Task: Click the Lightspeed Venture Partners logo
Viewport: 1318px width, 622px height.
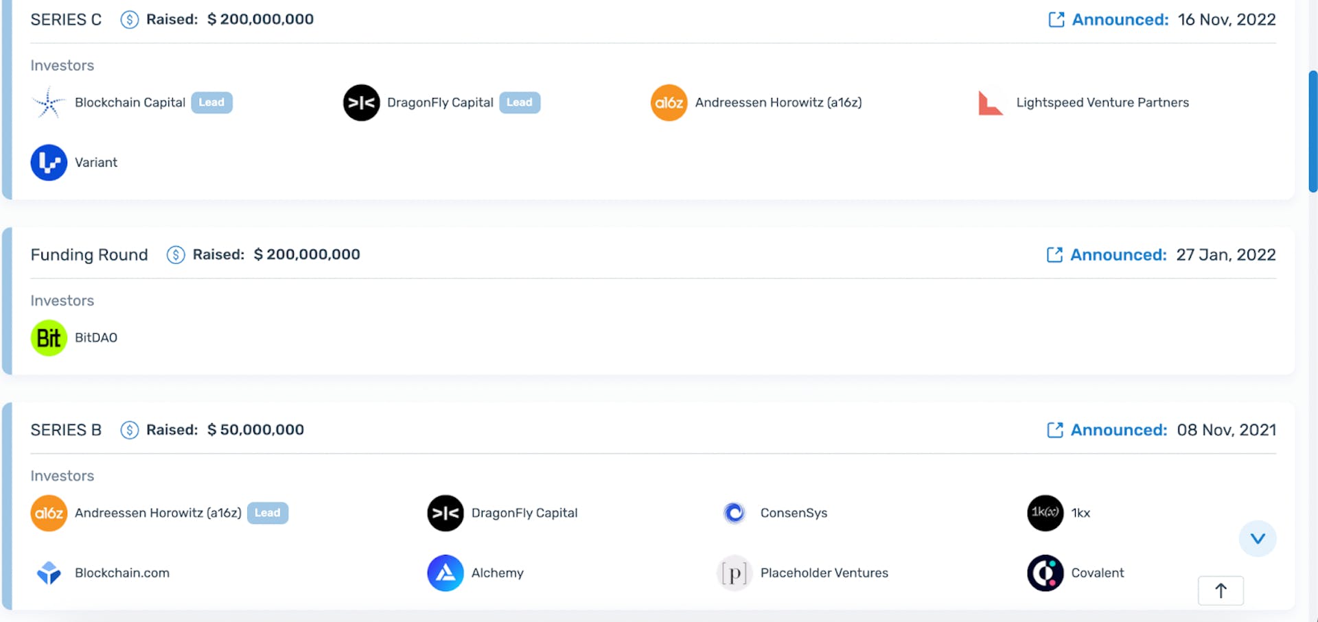Action: coord(990,102)
